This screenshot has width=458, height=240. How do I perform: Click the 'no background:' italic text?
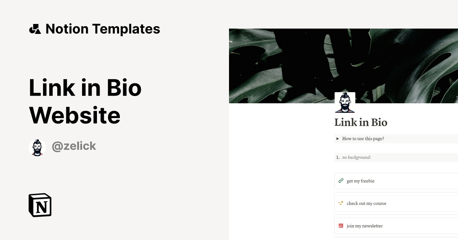356,157
